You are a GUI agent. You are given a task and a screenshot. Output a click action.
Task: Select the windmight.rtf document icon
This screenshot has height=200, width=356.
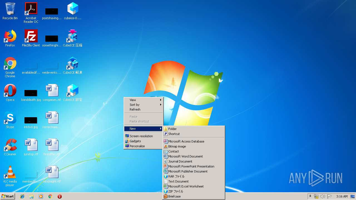point(52,174)
